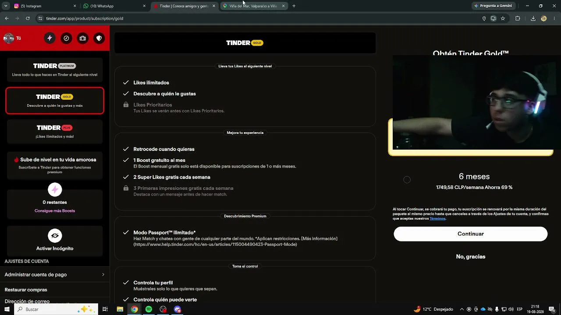Image resolution: width=561 pixels, height=315 pixels.
Task: Close the Instagram tab
Action: [x=75, y=6]
